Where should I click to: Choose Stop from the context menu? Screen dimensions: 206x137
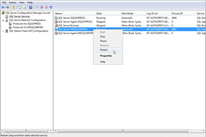(x=108, y=37)
